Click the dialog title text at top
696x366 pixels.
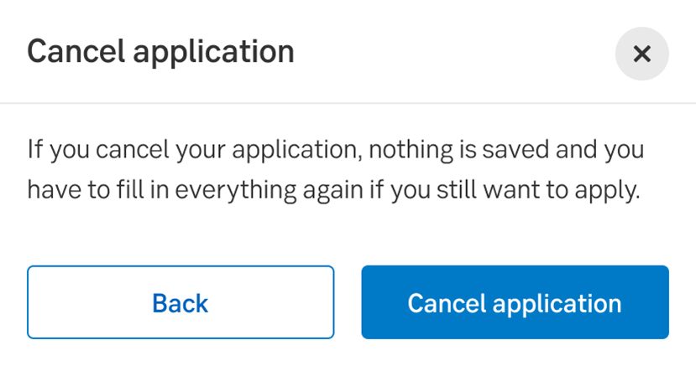click(x=160, y=52)
